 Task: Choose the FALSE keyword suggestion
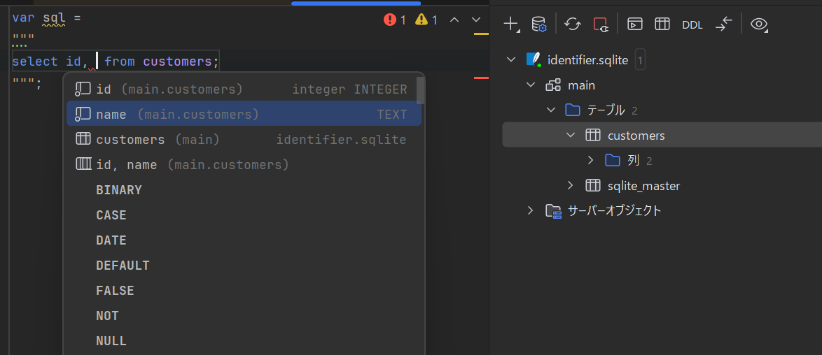click(244, 291)
